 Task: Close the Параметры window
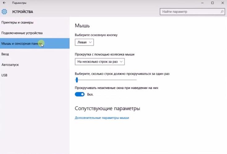[x=222, y=3]
